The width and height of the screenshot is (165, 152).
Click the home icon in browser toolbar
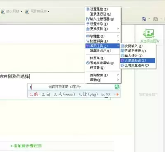point(144,19)
